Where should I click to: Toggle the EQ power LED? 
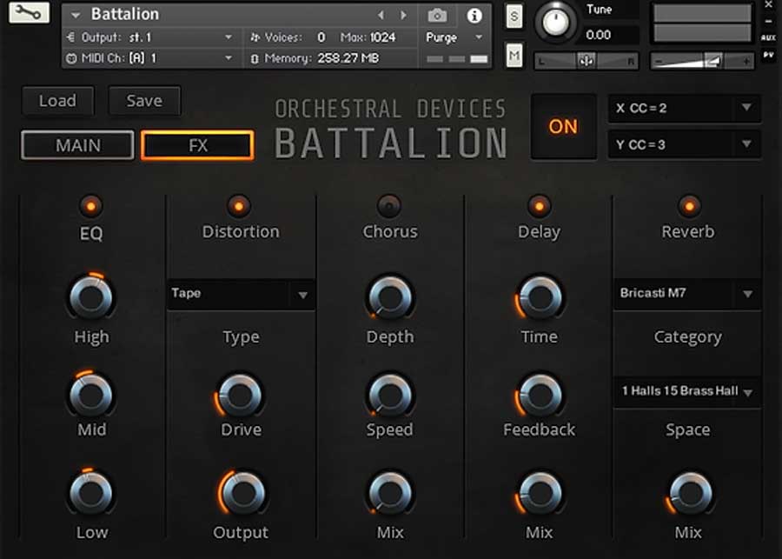tap(90, 206)
